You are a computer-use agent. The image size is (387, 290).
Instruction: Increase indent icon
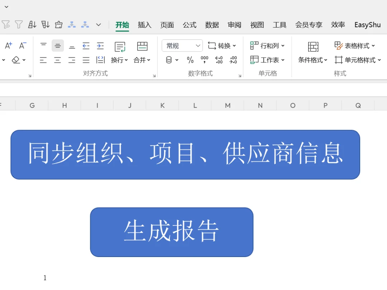(100, 46)
